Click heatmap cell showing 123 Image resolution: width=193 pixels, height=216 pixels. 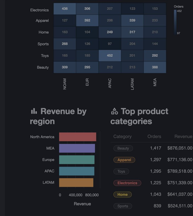tap(132, 9)
